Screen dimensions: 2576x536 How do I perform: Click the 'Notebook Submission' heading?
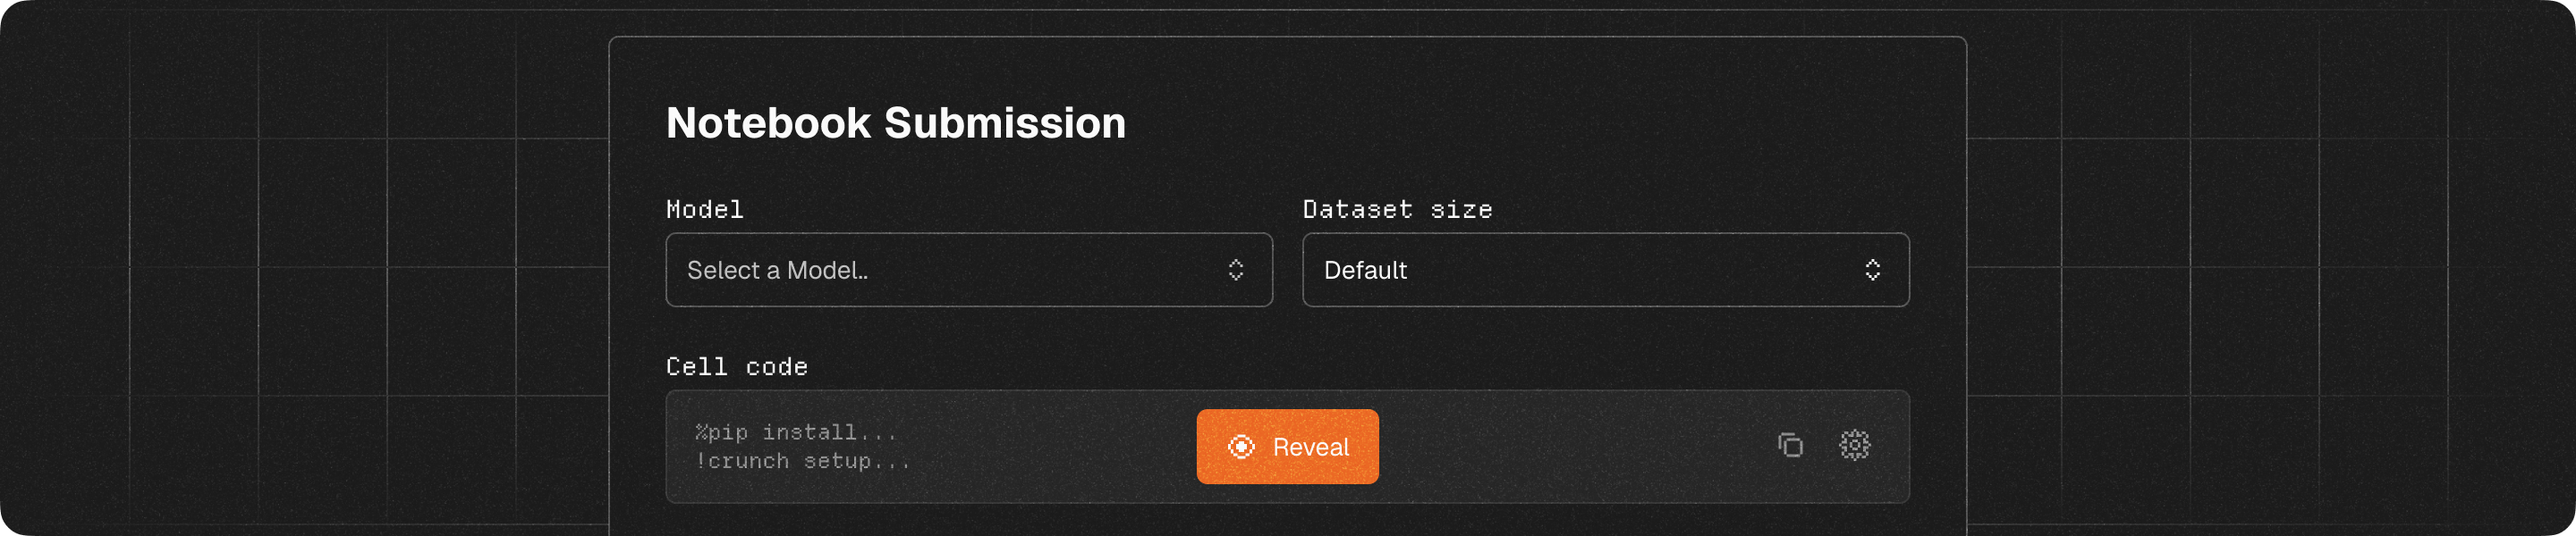tap(895, 122)
